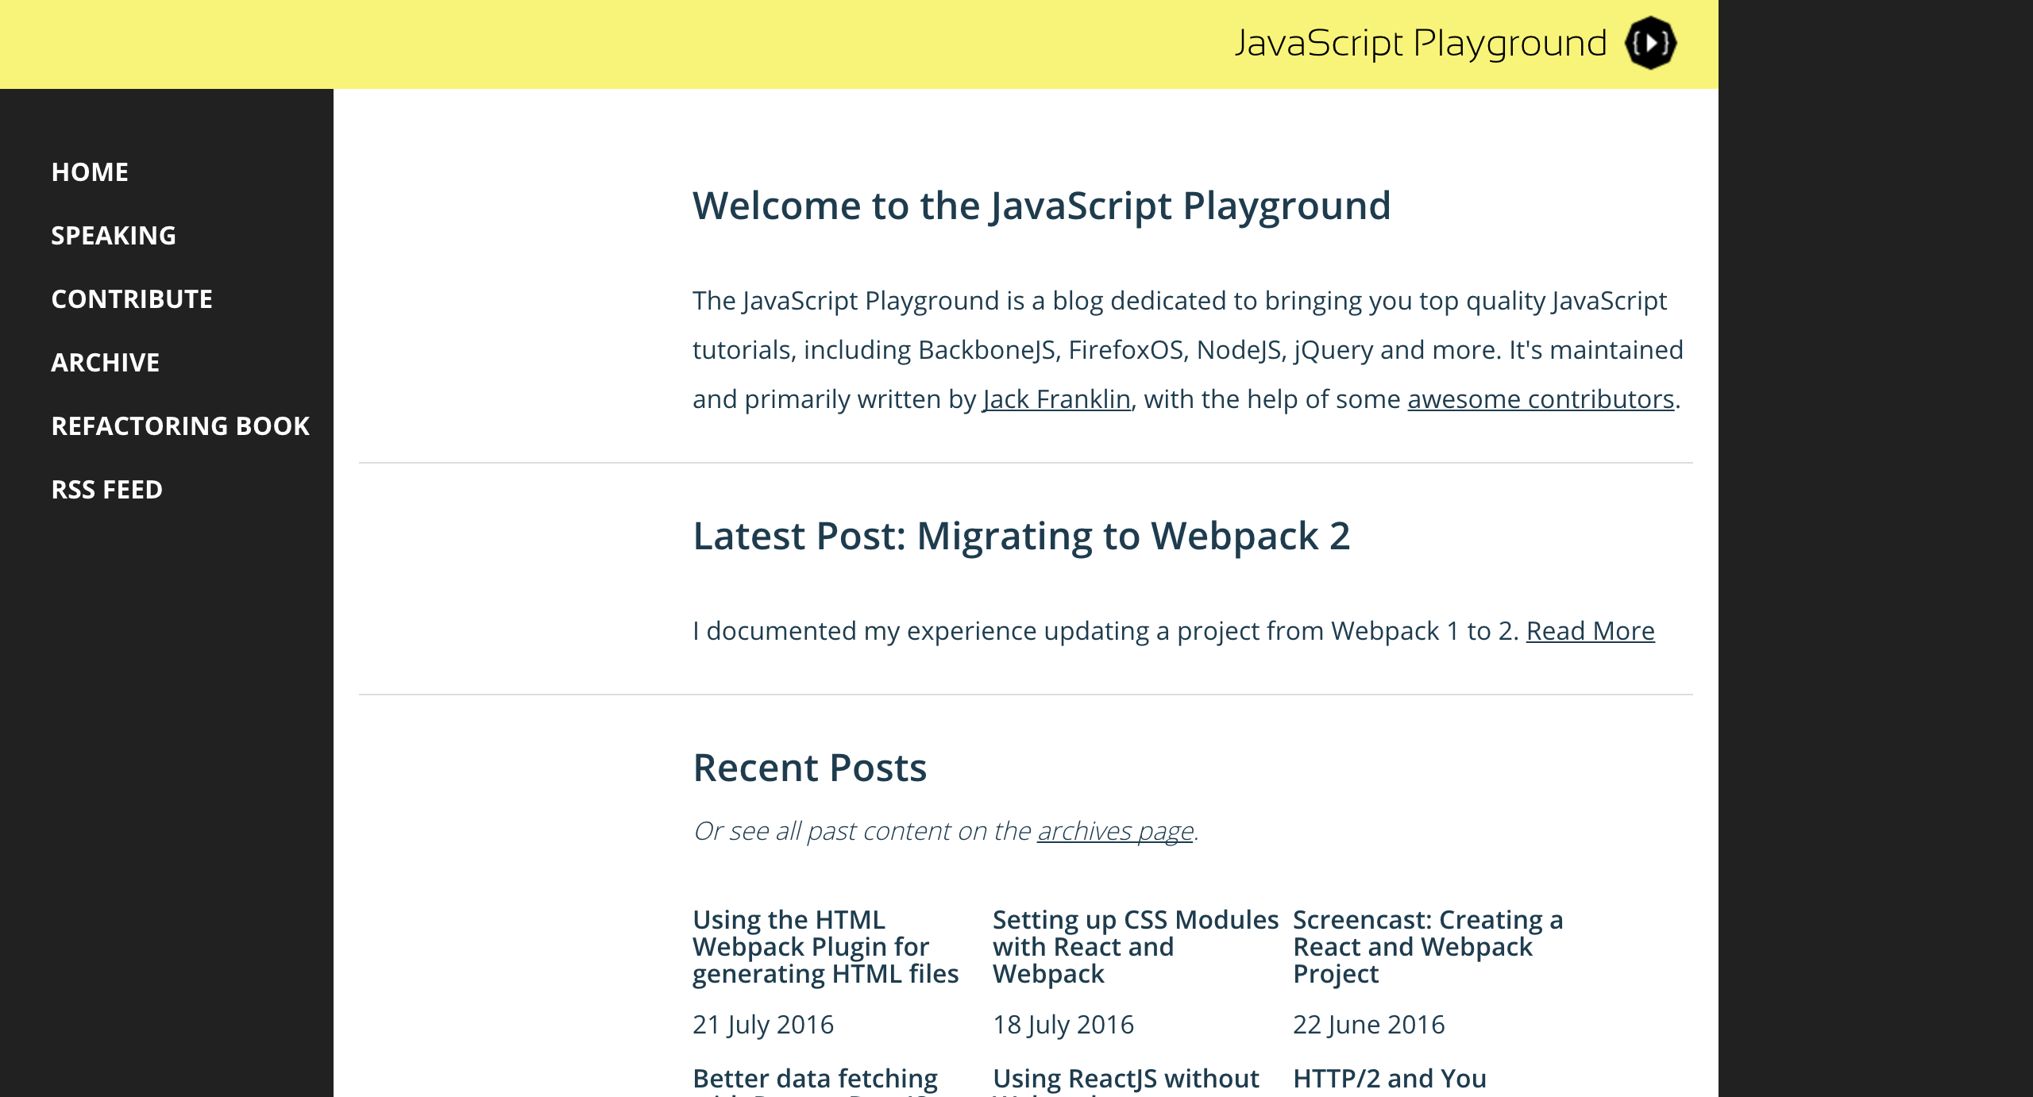Open post Setting up CSS Modules with React
The image size is (2033, 1097).
[1136, 946]
